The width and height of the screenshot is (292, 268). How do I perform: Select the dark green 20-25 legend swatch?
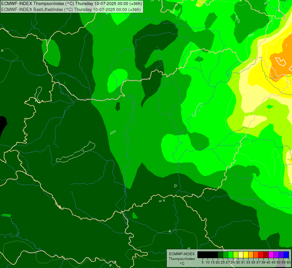[220, 255]
